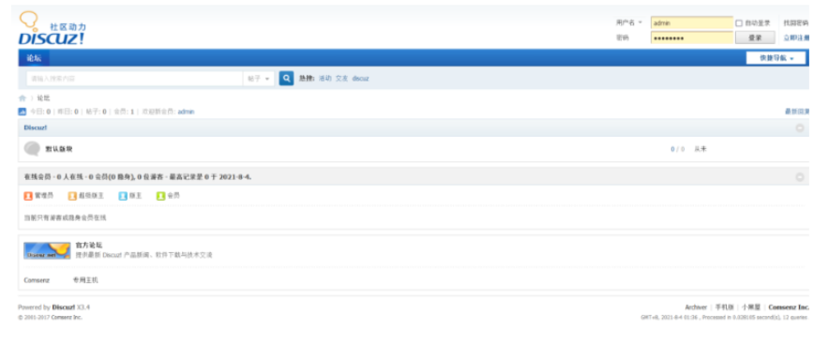Click the orange administrator legend icon
The height and width of the screenshot is (359, 829).
28,196
